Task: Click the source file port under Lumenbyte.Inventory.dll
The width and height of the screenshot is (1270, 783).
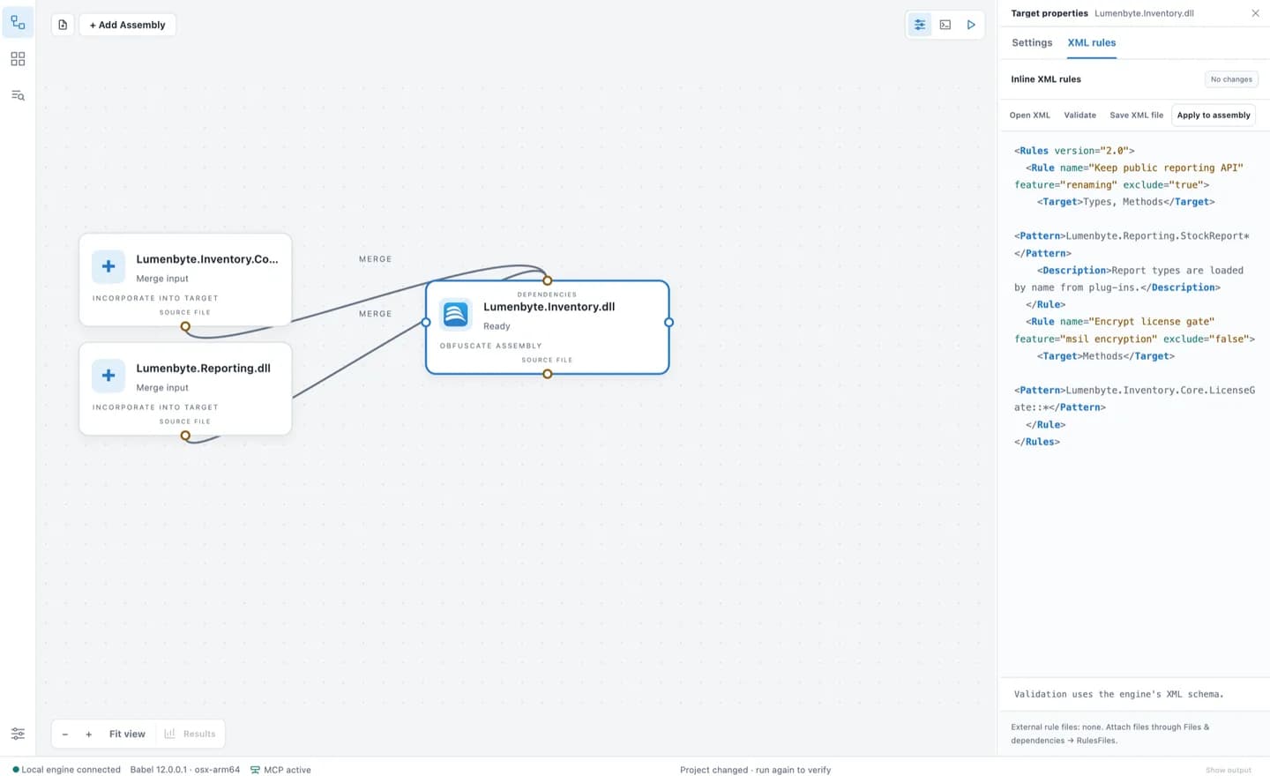Action: click(x=548, y=374)
